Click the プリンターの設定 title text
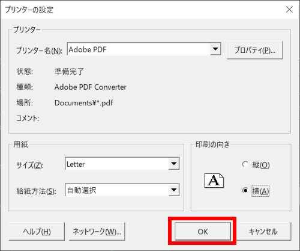 click(29, 10)
